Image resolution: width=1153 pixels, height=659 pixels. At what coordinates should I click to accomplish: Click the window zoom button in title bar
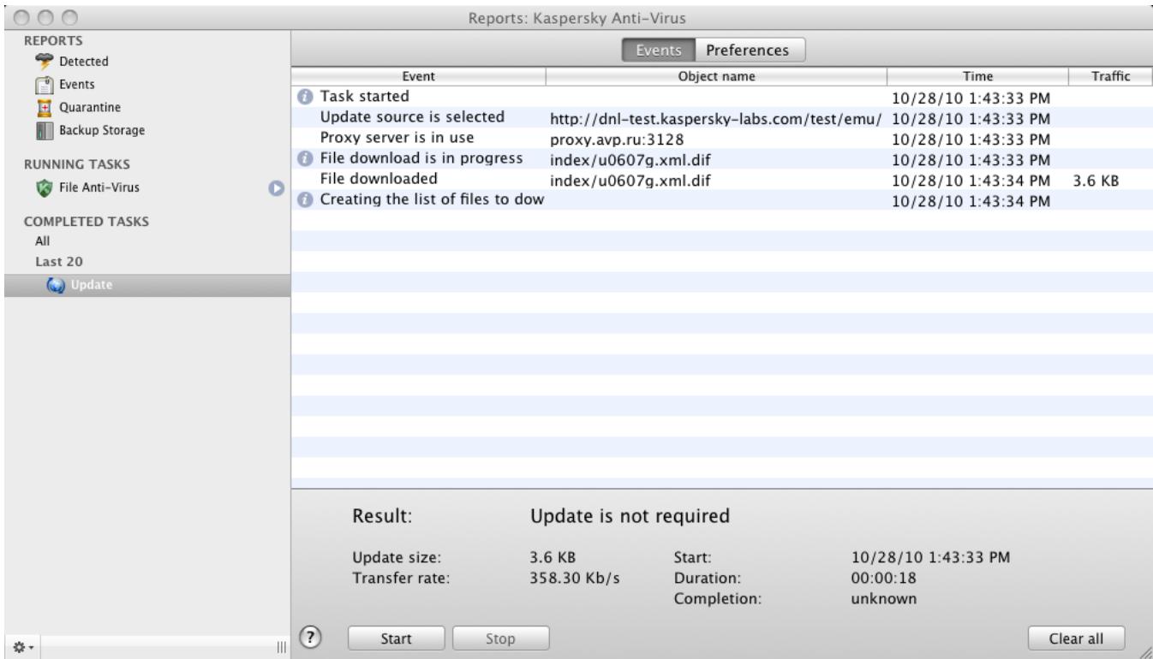71,17
